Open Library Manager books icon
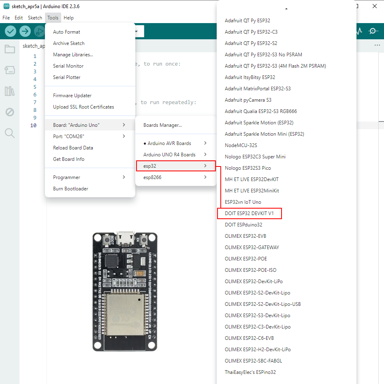Screen dimensions: 384x384 (x=10, y=91)
